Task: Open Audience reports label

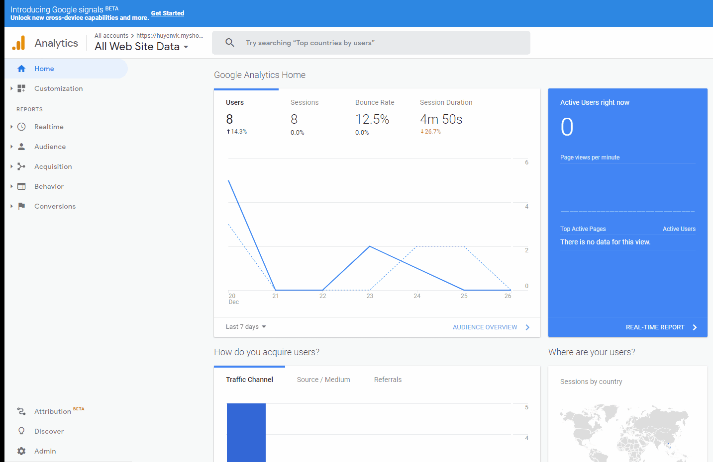Action: (50, 147)
